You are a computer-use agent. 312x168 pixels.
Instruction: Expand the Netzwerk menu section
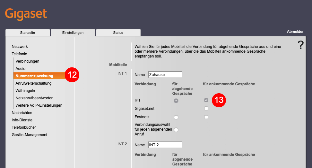(x=20, y=47)
